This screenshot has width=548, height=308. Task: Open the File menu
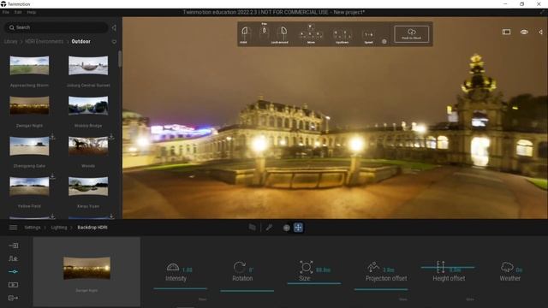[6, 12]
